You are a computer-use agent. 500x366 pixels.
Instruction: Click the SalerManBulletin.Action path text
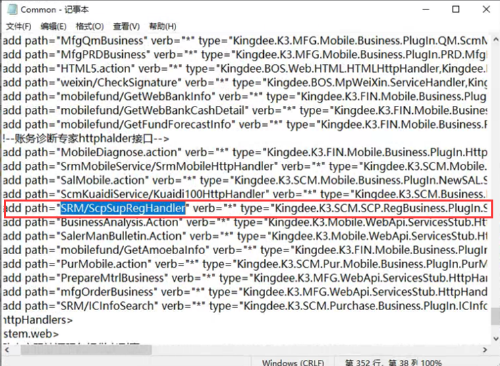(121, 236)
